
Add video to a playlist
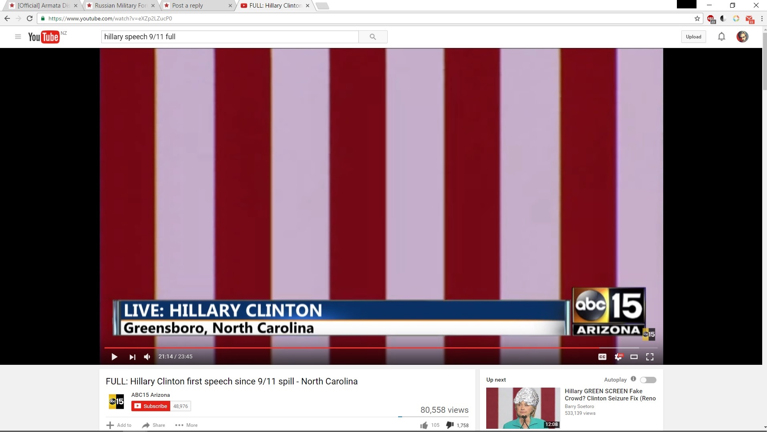click(119, 425)
